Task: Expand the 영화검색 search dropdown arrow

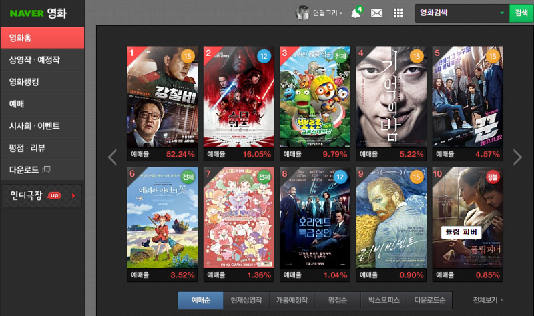Action: coord(502,13)
